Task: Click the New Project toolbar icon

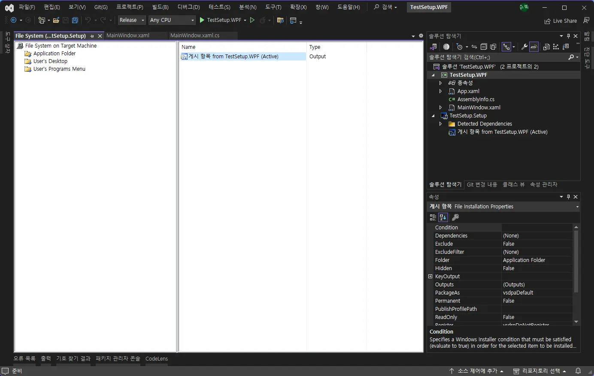Action: pyautogui.click(x=42, y=20)
